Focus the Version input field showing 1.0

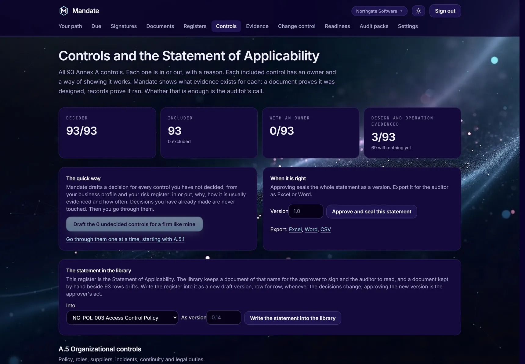point(306,211)
